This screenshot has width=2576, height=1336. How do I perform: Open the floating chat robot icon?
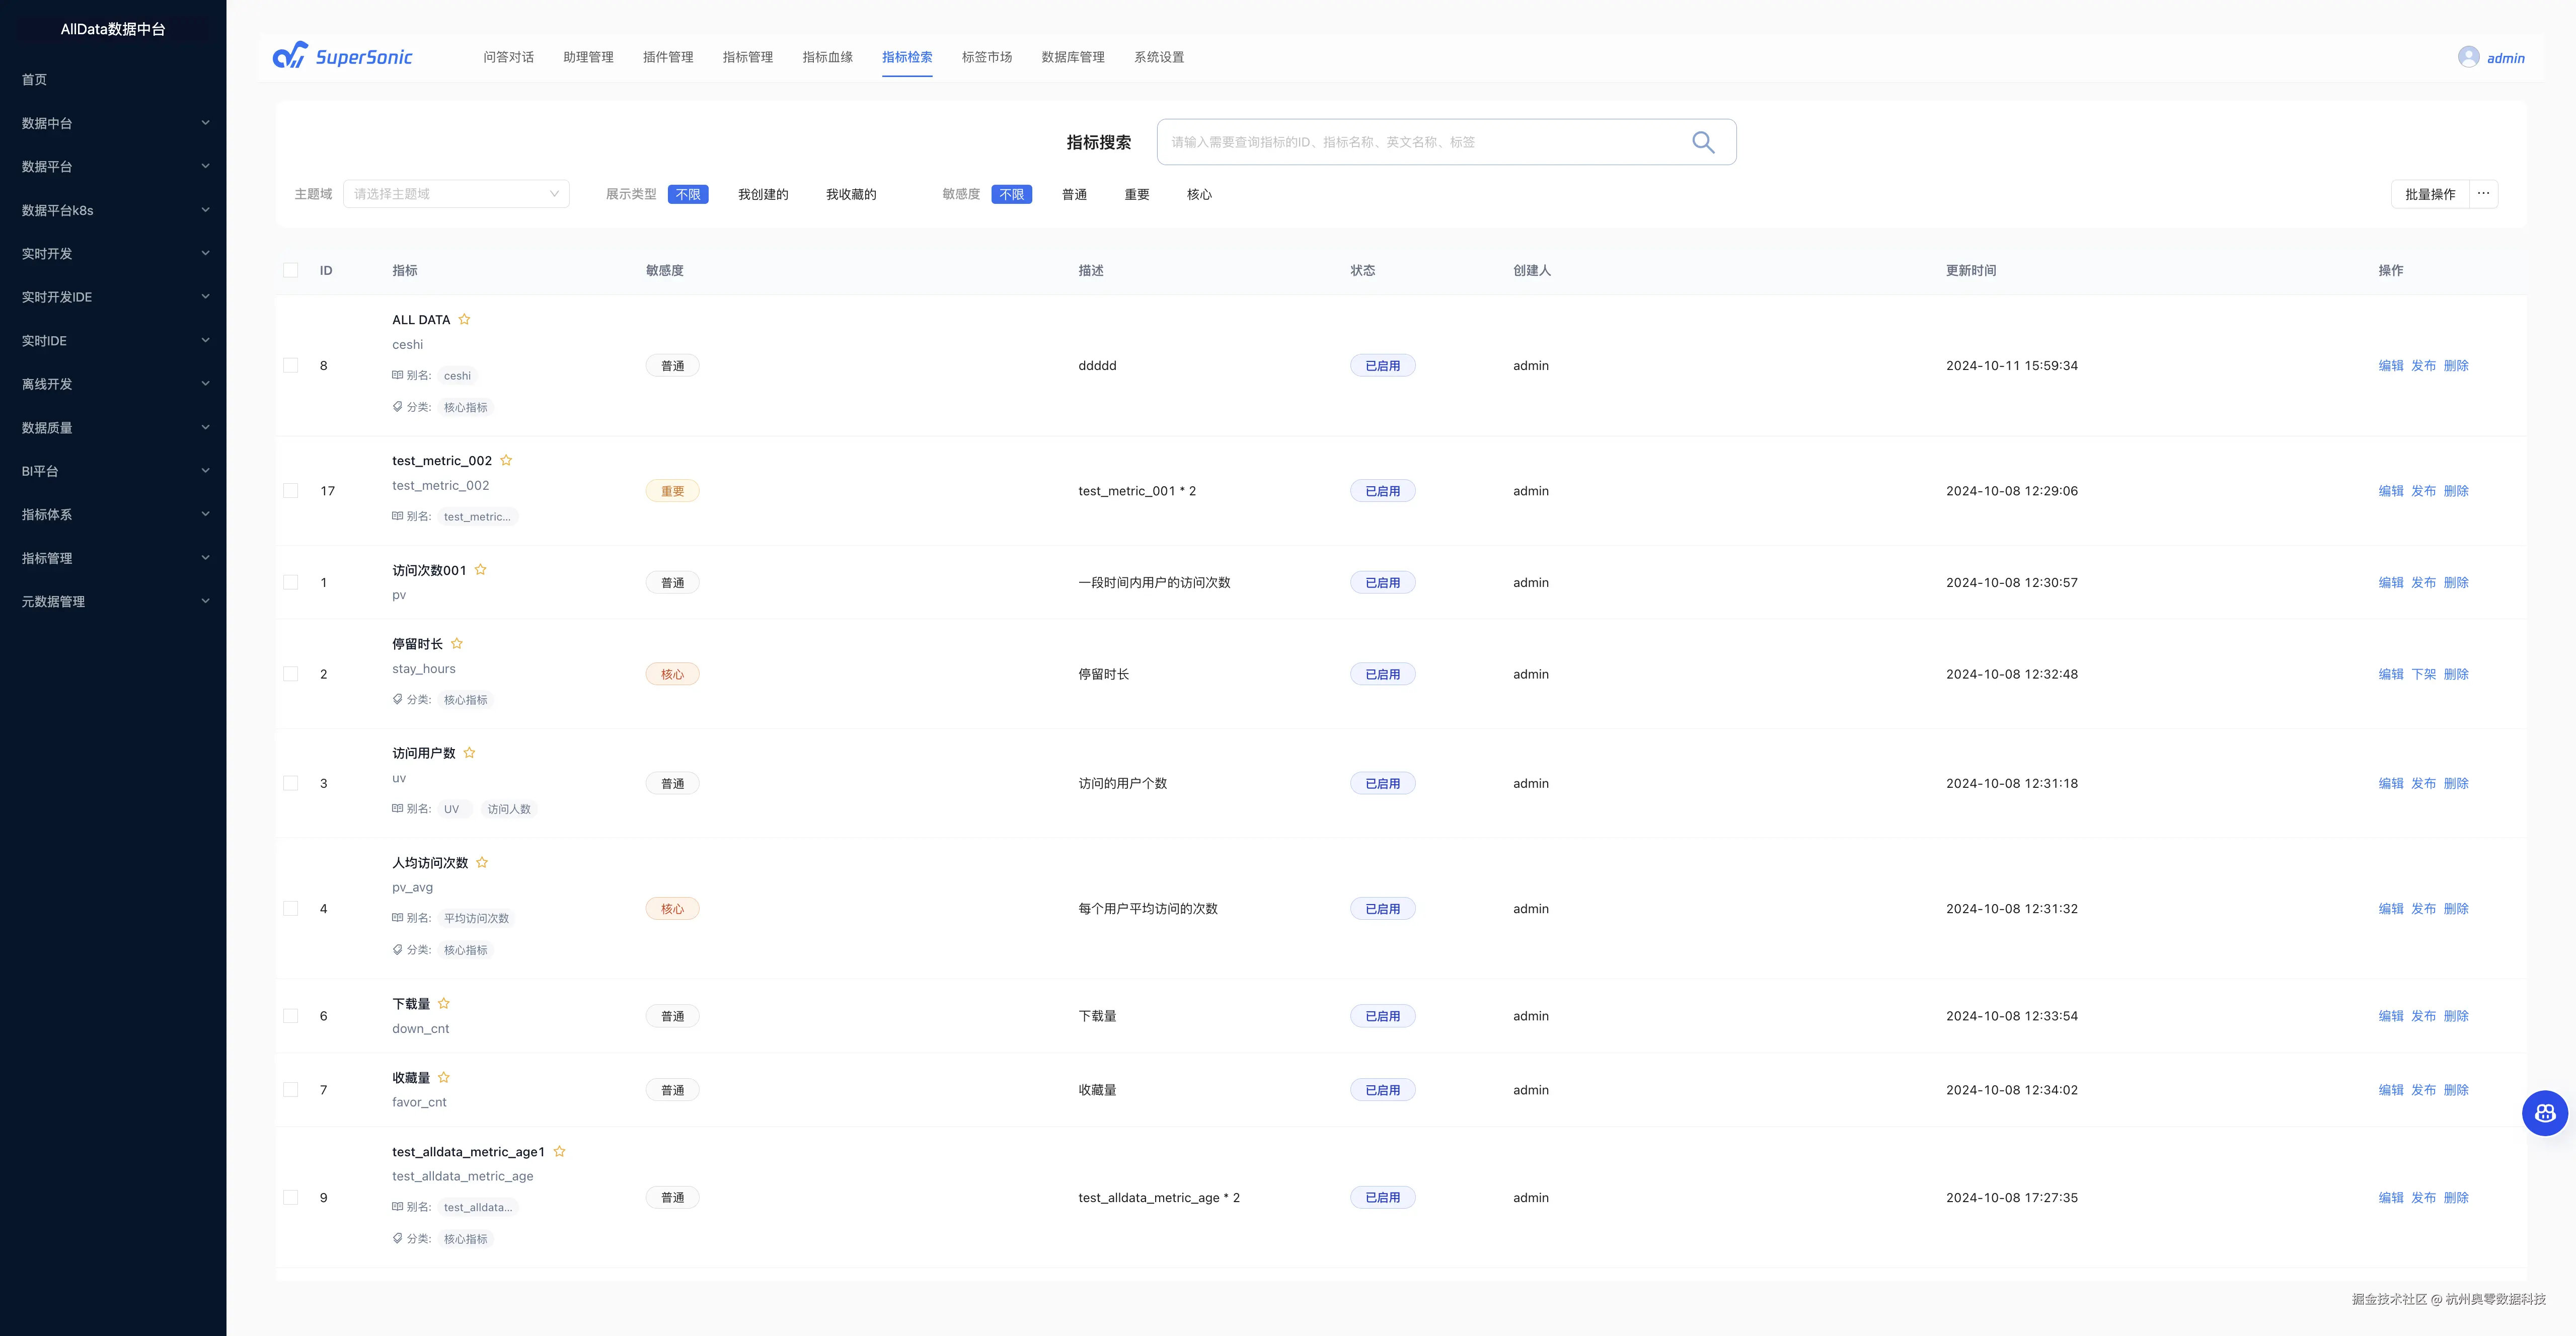(2544, 1113)
